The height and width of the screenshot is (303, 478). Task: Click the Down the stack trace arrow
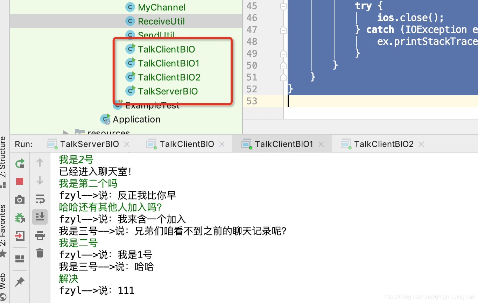pos(40,181)
